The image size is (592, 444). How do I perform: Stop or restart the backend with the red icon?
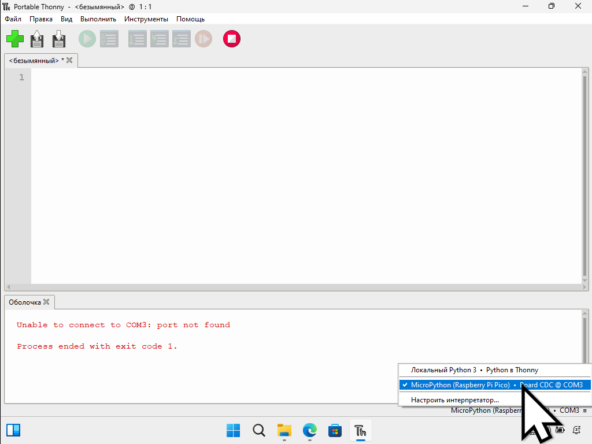click(232, 39)
